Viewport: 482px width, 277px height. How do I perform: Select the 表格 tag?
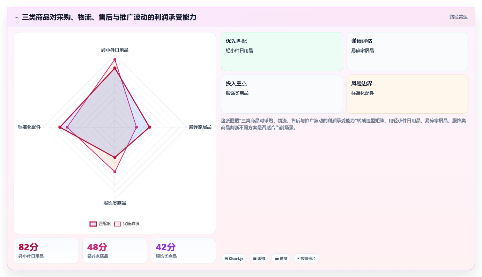pos(259,259)
